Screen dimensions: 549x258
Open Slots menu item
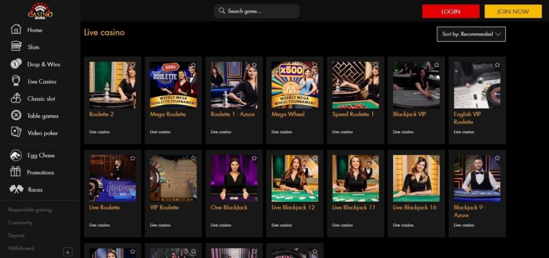(33, 47)
